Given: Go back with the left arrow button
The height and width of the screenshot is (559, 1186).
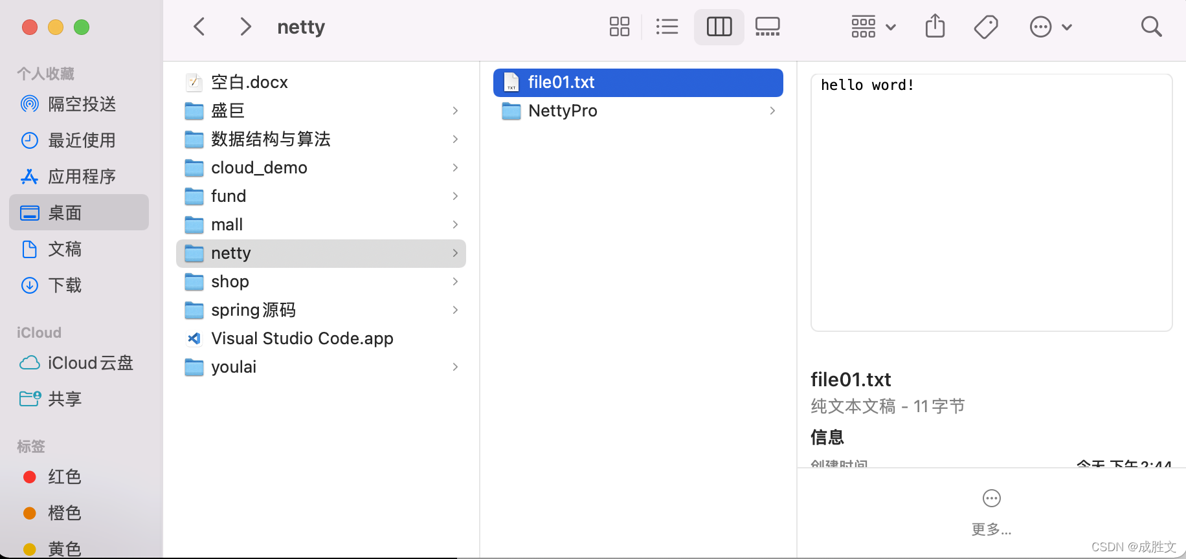Looking at the screenshot, I should click(x=199, y=27).
